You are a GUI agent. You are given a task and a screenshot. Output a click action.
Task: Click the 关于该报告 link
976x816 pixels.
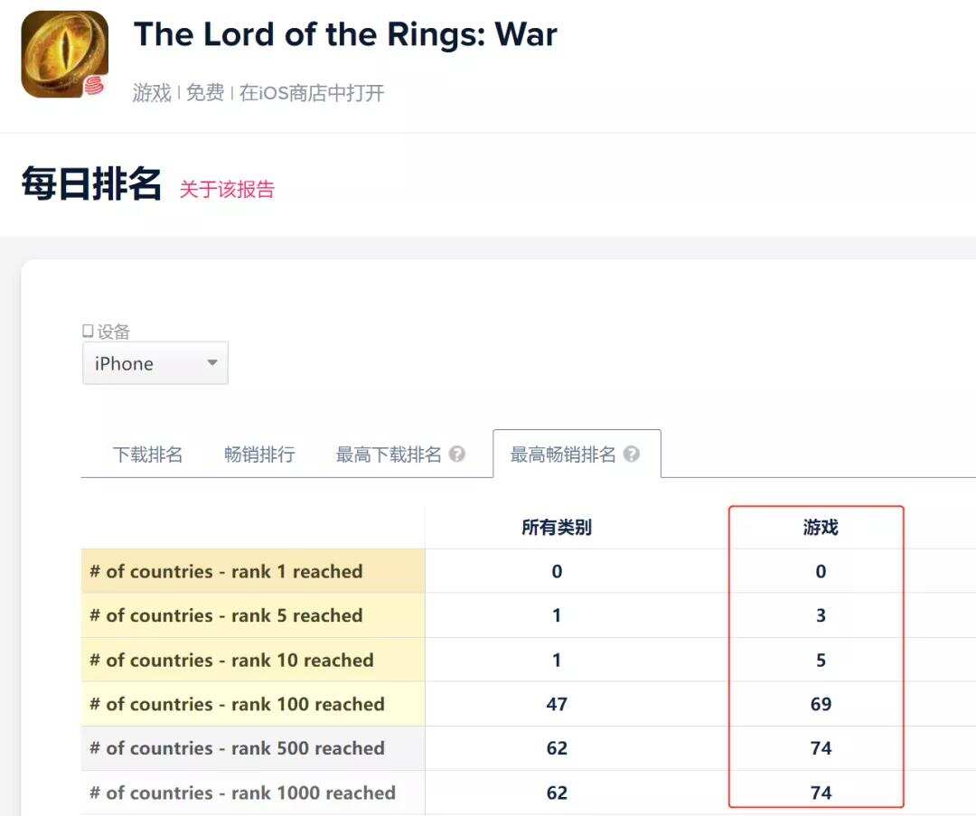click(226, 190)
